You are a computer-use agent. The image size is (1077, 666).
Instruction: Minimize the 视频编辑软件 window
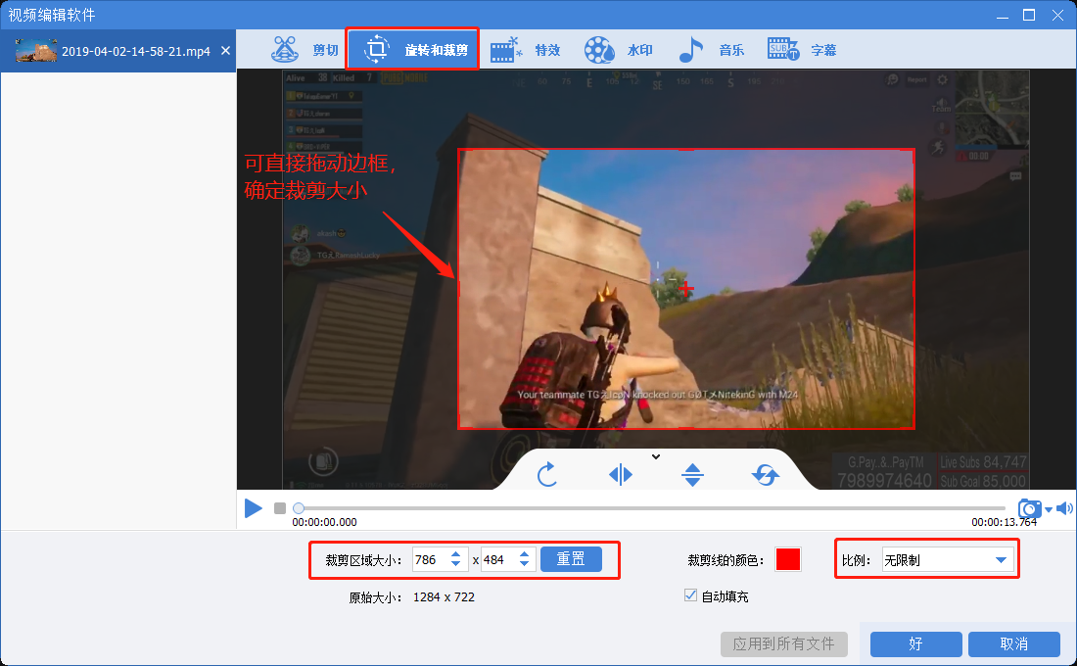pos(1003,15)
